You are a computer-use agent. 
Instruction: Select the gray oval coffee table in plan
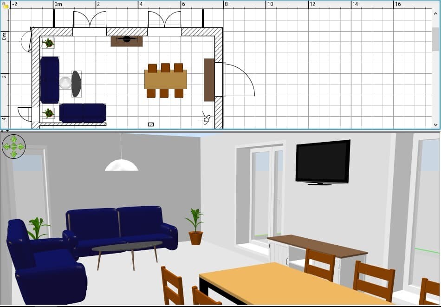point(77,84)
